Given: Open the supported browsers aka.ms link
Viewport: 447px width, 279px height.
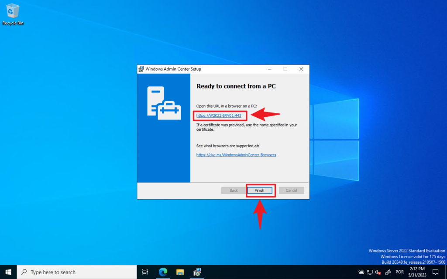Looking at the screenshot, I should (x=236, y=155).
